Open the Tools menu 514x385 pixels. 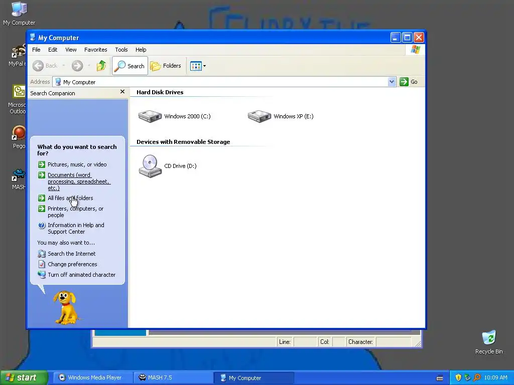click(x=121, y=50)
